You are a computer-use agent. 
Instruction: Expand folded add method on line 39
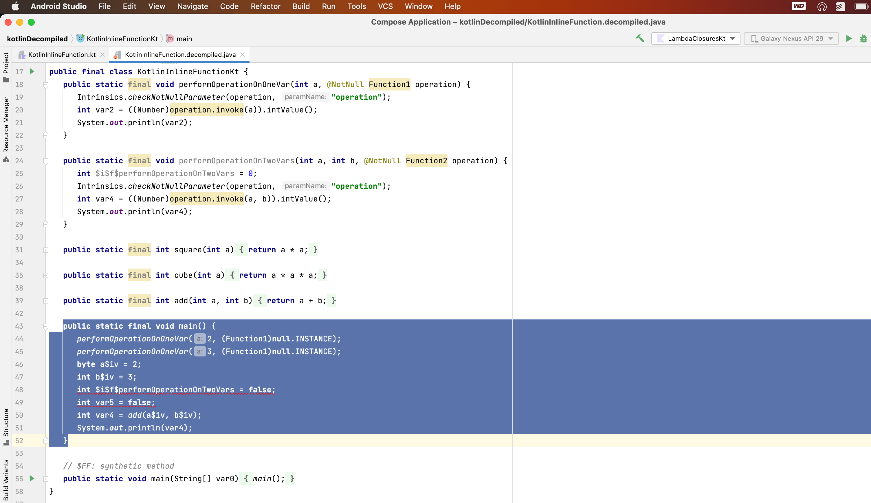click(46, 301)
